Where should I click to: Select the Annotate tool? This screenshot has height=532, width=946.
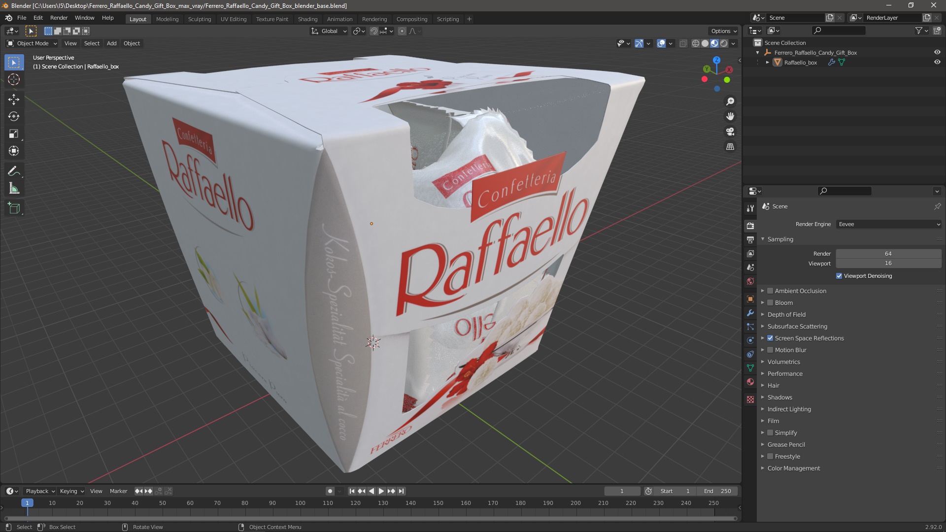tap(14, 171)
